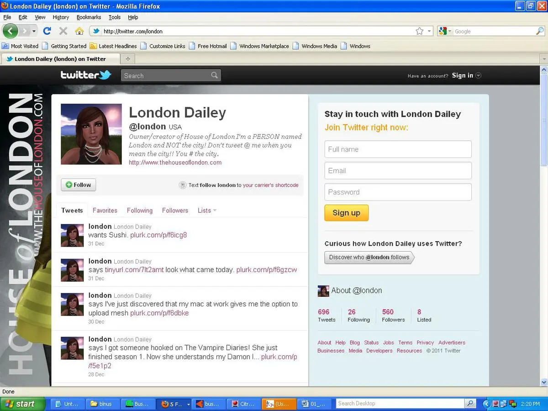Open the Free Hotmail bookmark

(x=208, y=46)
